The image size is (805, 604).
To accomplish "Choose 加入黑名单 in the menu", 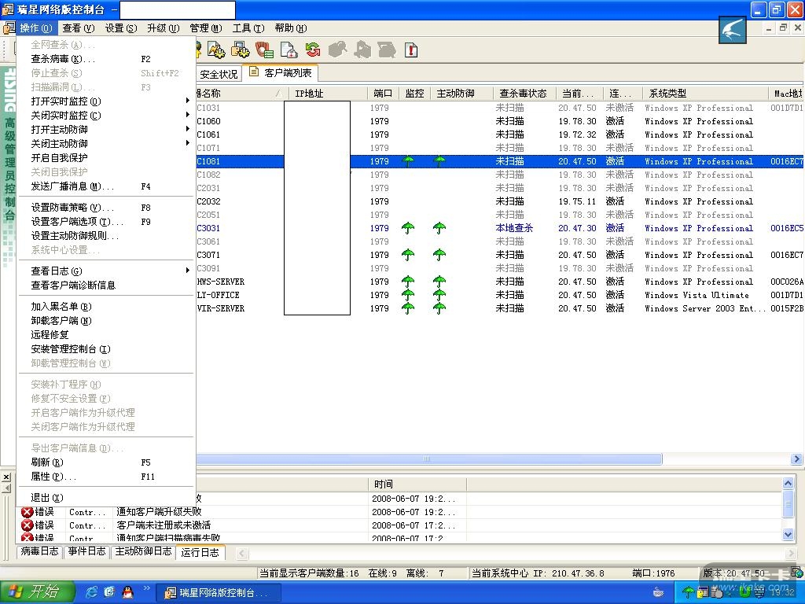I will point(61,307).
